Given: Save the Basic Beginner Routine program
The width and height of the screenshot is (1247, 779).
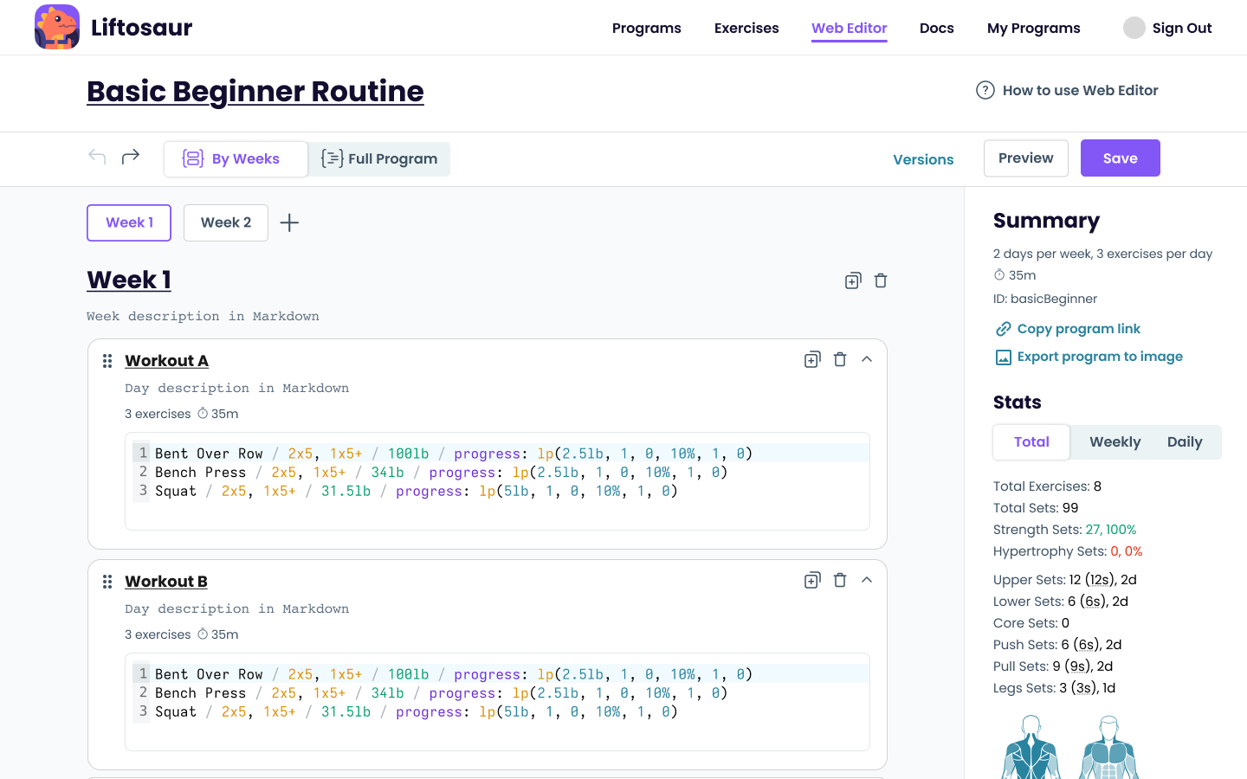Looking at the screenshot, I should 1120,158.
